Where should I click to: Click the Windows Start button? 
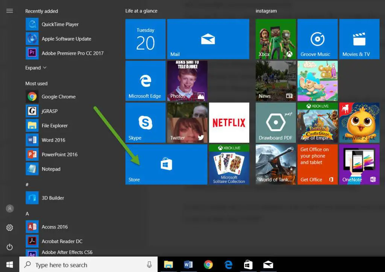click(x=9, y=264)
